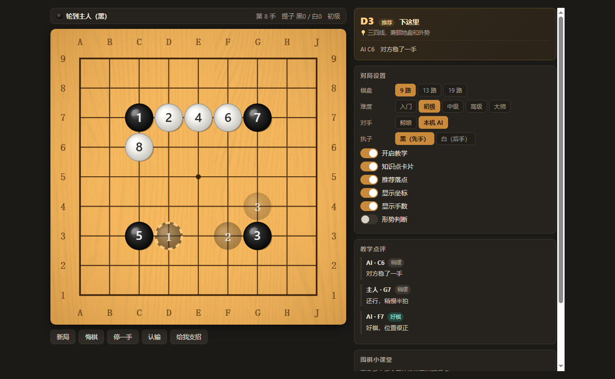Click the 稍缓 badge on 主人 · G7

coord(402,289)
